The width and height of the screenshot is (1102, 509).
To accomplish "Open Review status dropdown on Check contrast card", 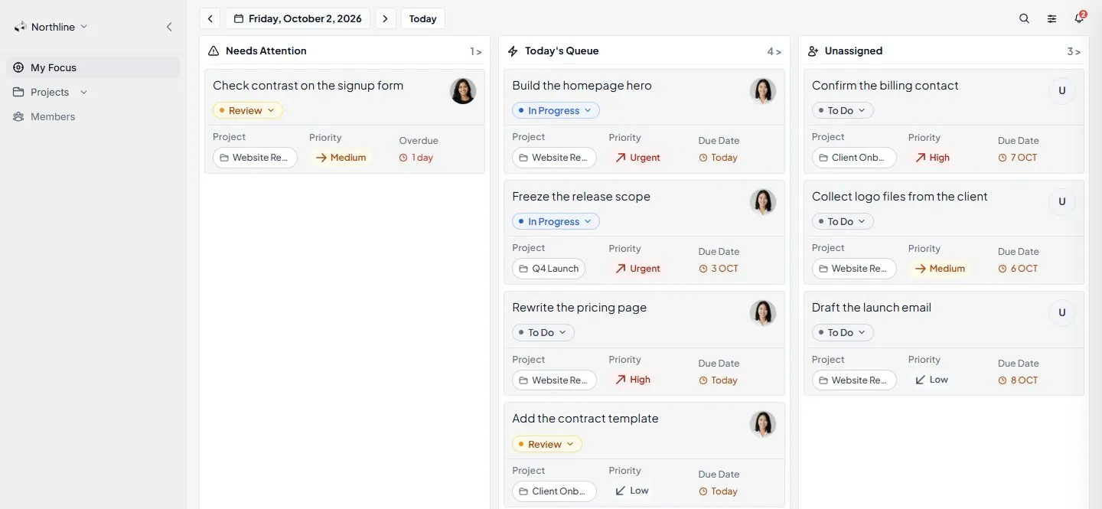I will (248, 110).
